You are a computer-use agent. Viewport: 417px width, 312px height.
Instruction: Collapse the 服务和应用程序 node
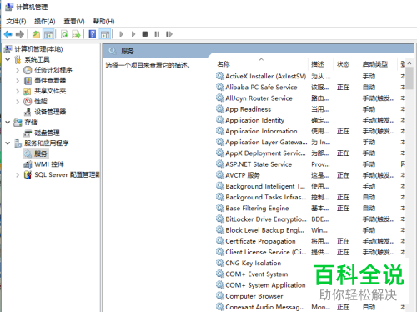(8, 143)
